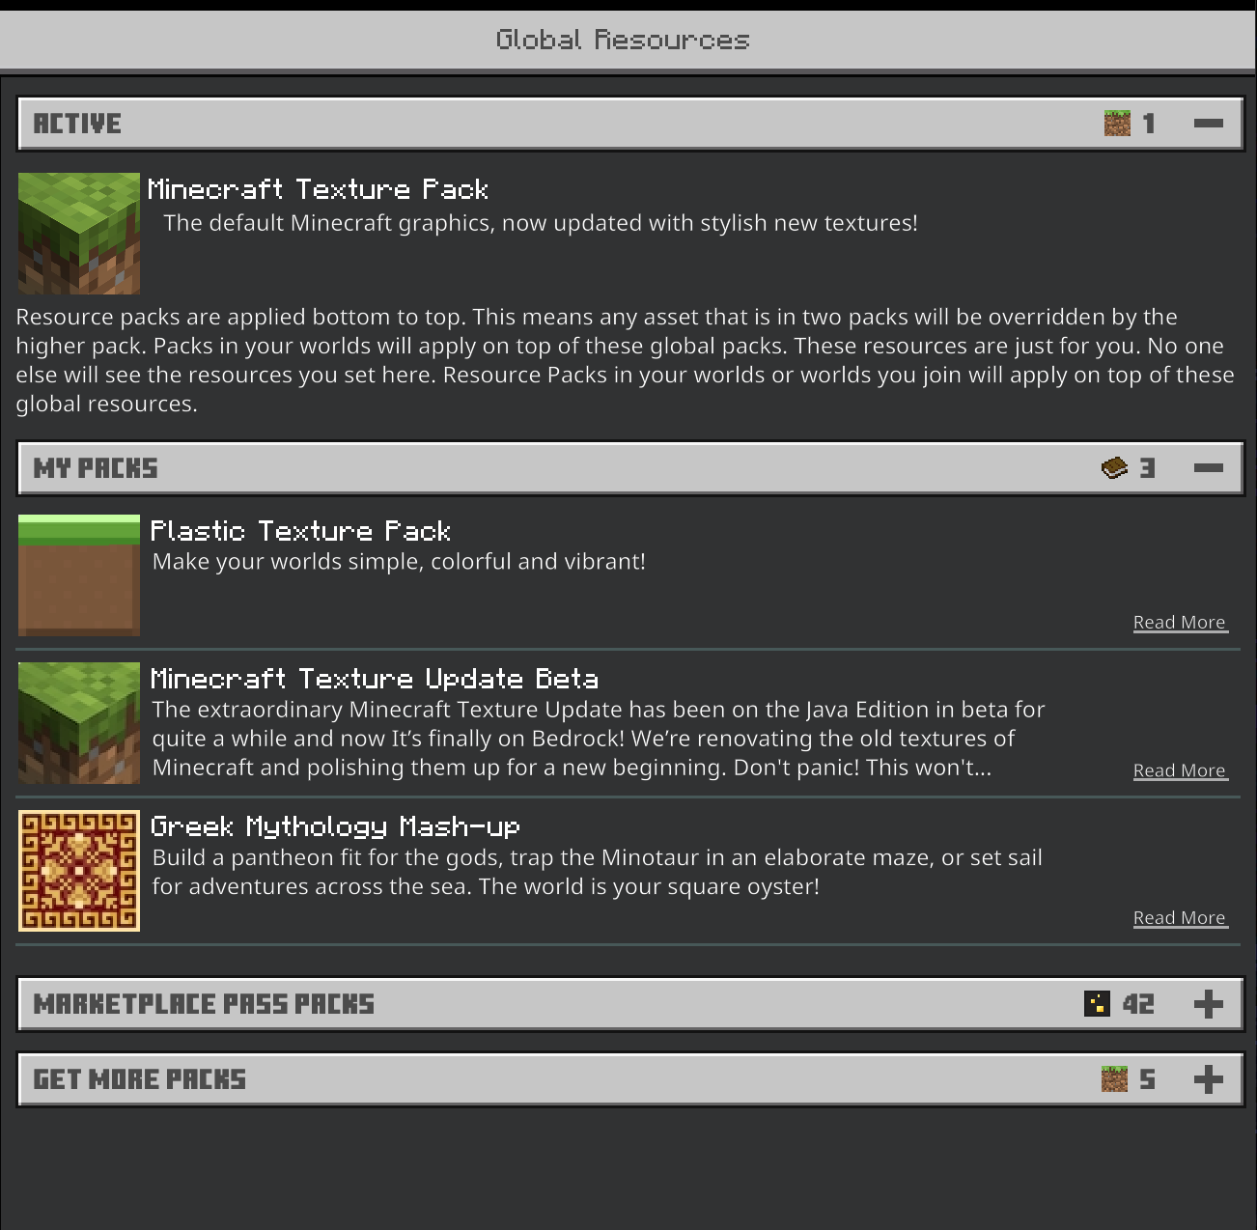Click the Minecraft Texture Pack grass block icon
1257x1230 pixels.
(79, 234)
